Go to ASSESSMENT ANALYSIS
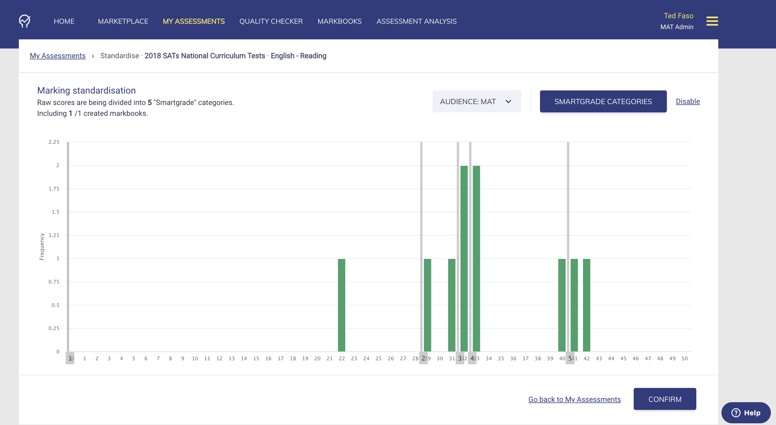 (416, 21)
